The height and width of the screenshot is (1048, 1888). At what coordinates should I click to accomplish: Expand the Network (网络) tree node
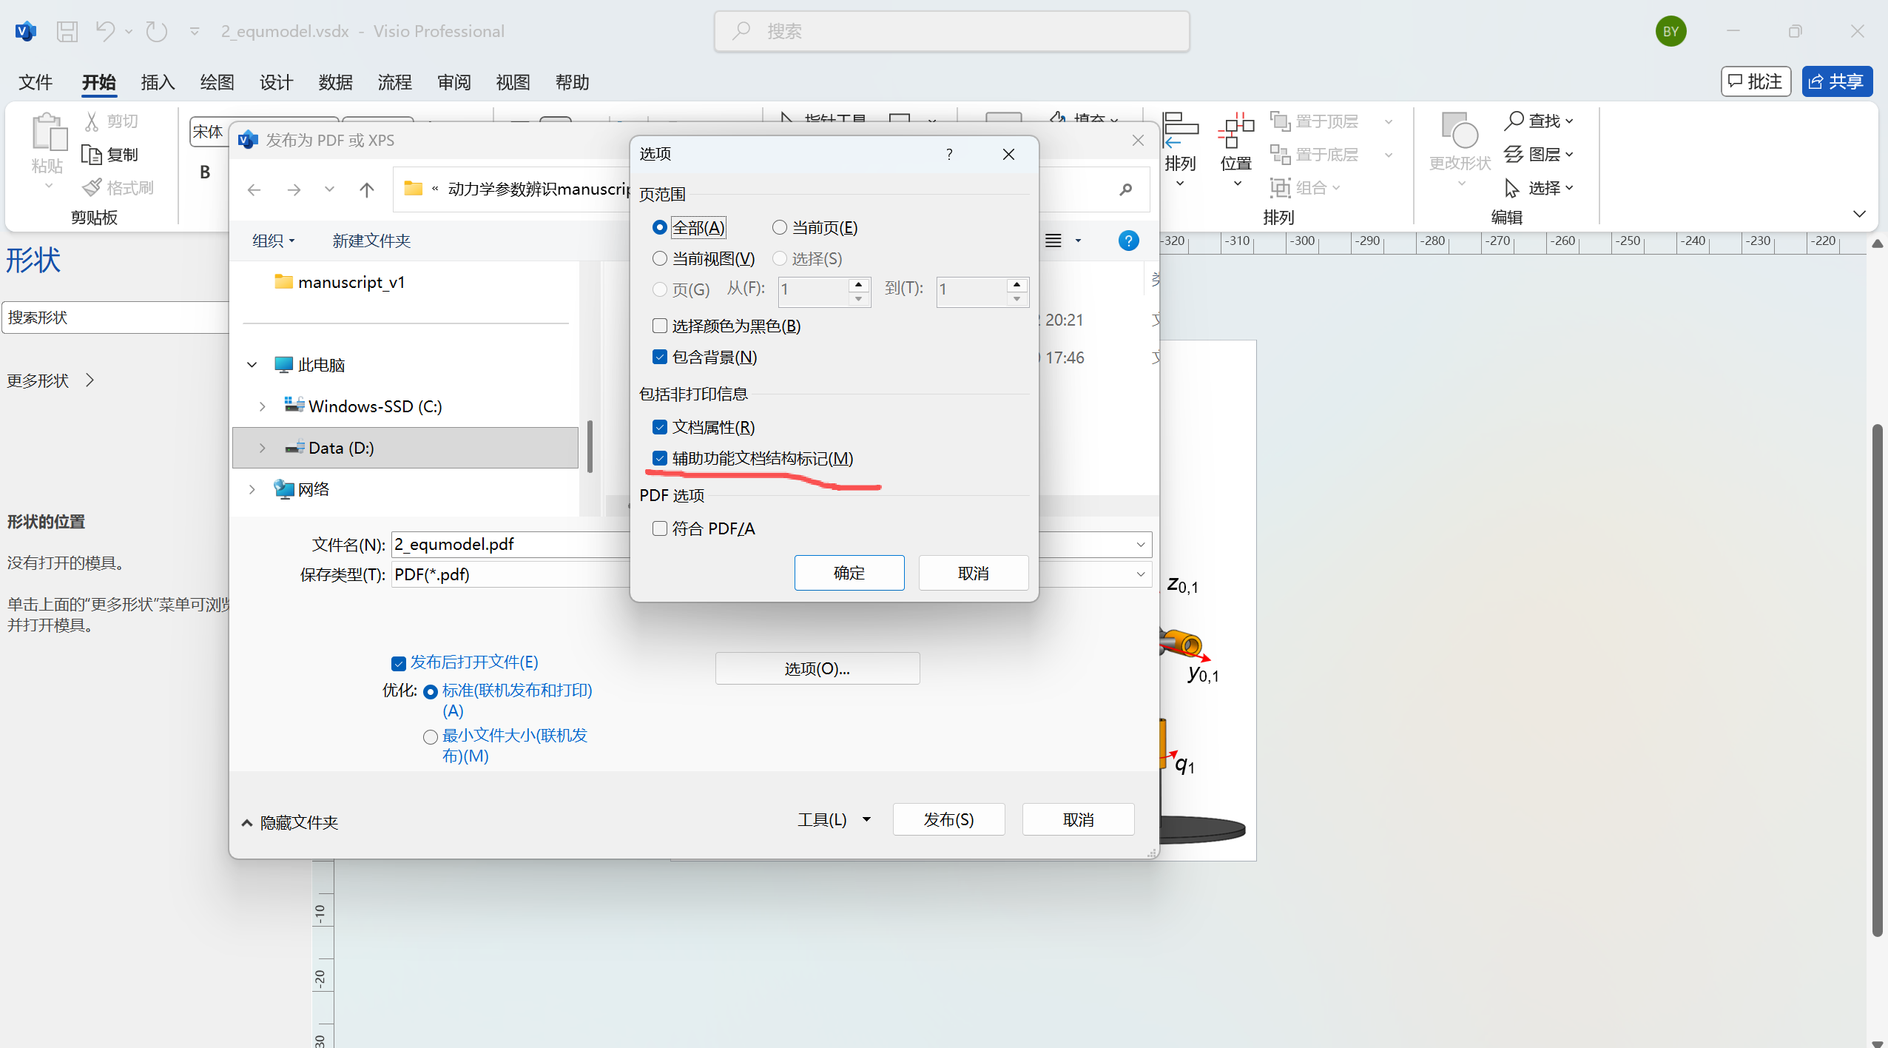click(x=252, y=489)
